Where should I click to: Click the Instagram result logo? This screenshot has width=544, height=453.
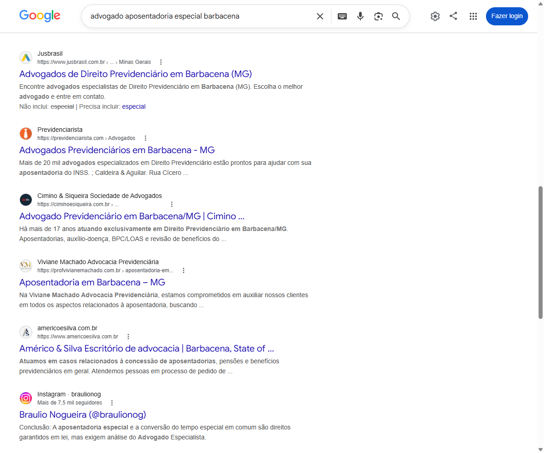(x=26, y=398)
